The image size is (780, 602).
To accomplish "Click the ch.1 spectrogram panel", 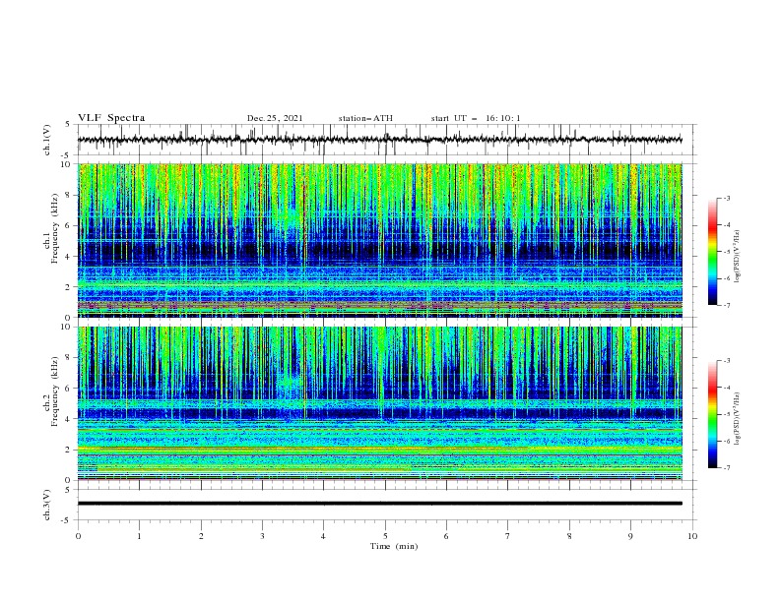I will pos(380,240).
